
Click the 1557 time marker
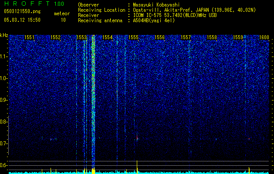(x=186, y=37)
